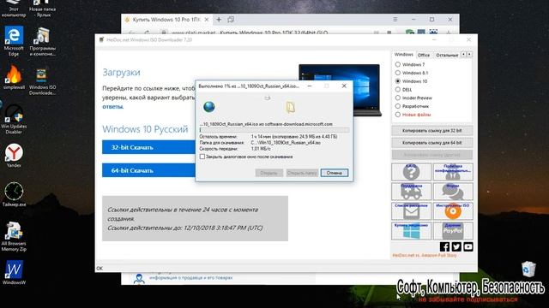Switch to the Остальные tab

[447, 55]
